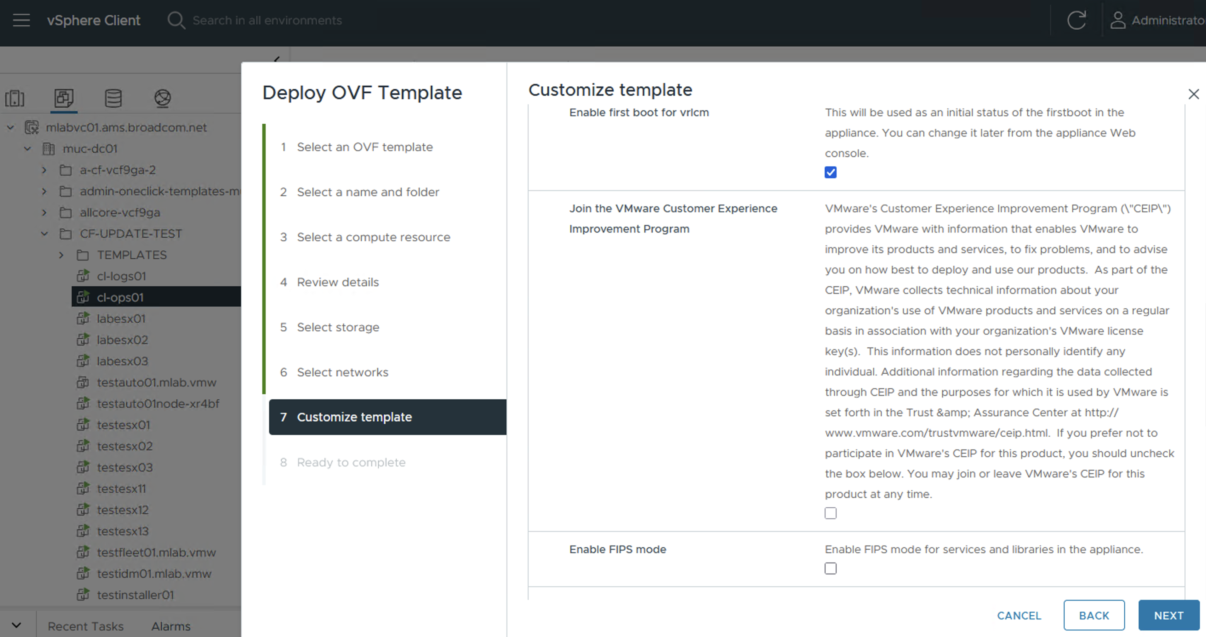This screenshot has width=1206, height=637.
Task: Select the testfleet01.mlab.vmw virtual machine
Action: 156,552
